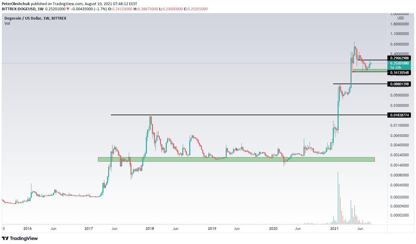Click the 2018 label on time axis

pyautogui.click(x=150, y=229)
